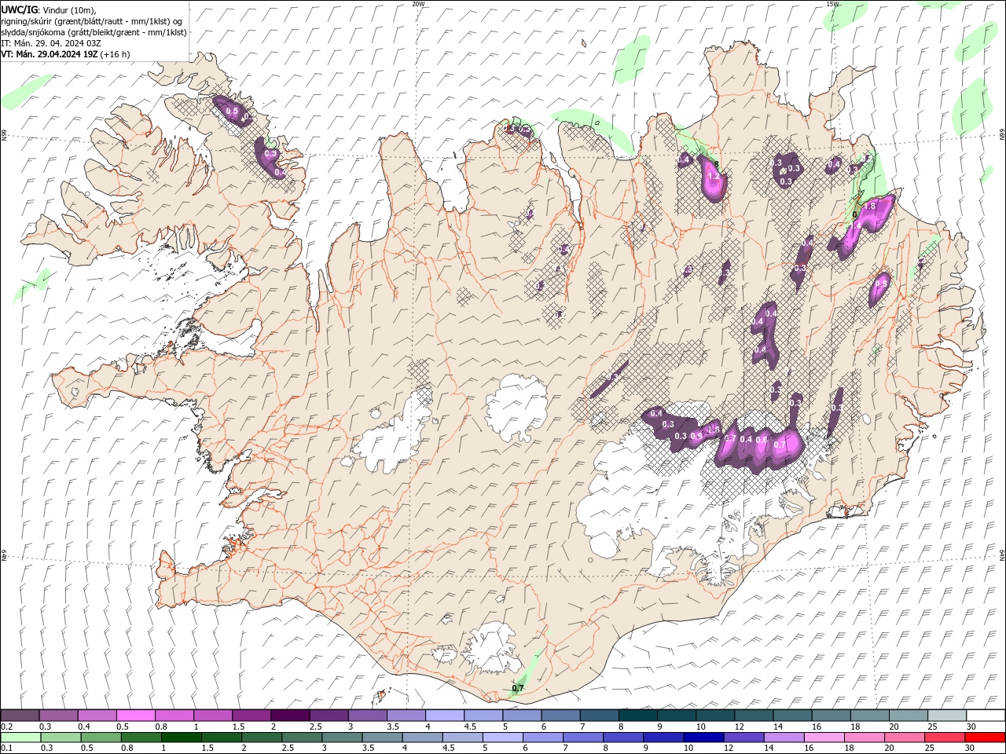
Task: Click the 0.5 value in the Westfjords purple patch
Action: click(231, 112)
